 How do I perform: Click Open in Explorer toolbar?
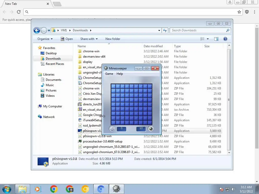67,39
